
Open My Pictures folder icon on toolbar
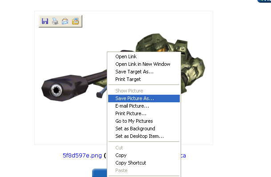[75, 21]
